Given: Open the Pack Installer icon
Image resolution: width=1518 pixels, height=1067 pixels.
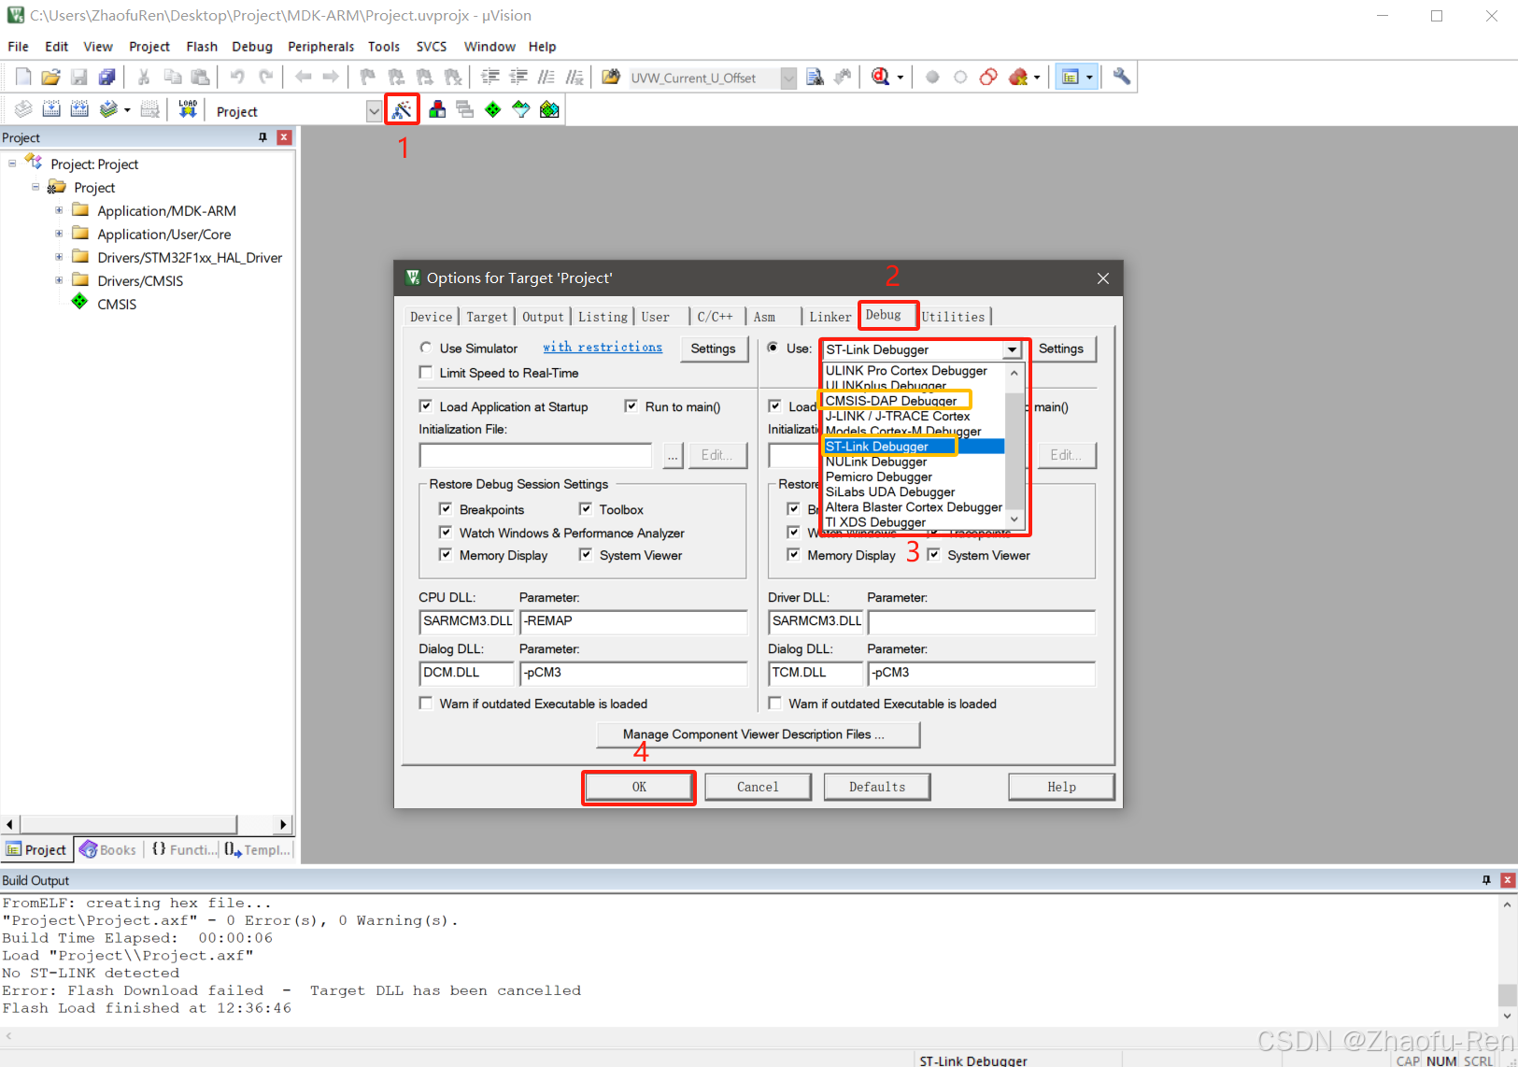Looking at the screenshot, I should pos(549,110).
